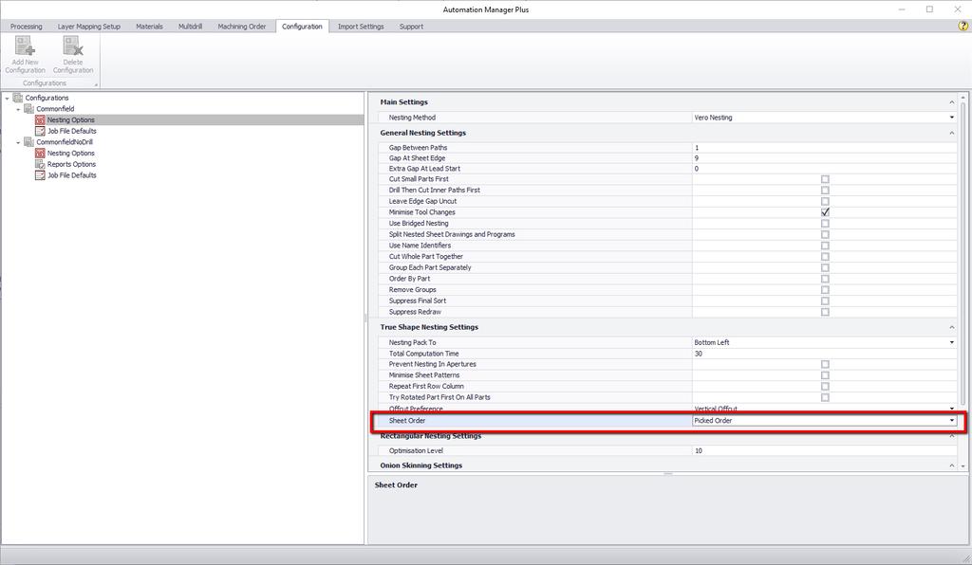Toggle Prevent Nesting In Apertures checkbox

tap(825, 364)
